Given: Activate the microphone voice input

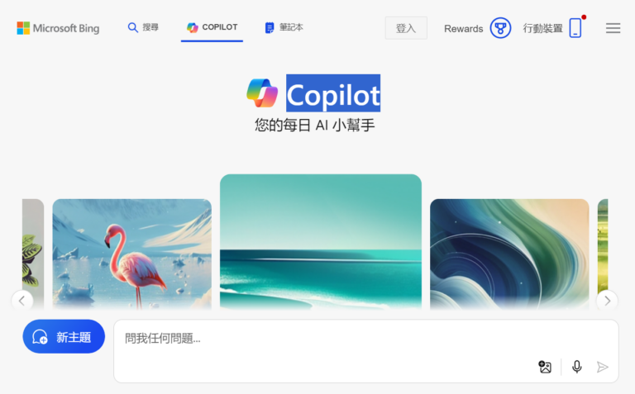Looking at the screenshot, I should pos(576,367).
